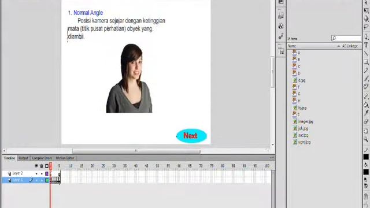Select the Brush tool
Screen dimensions: 370x208
point(366,79)
